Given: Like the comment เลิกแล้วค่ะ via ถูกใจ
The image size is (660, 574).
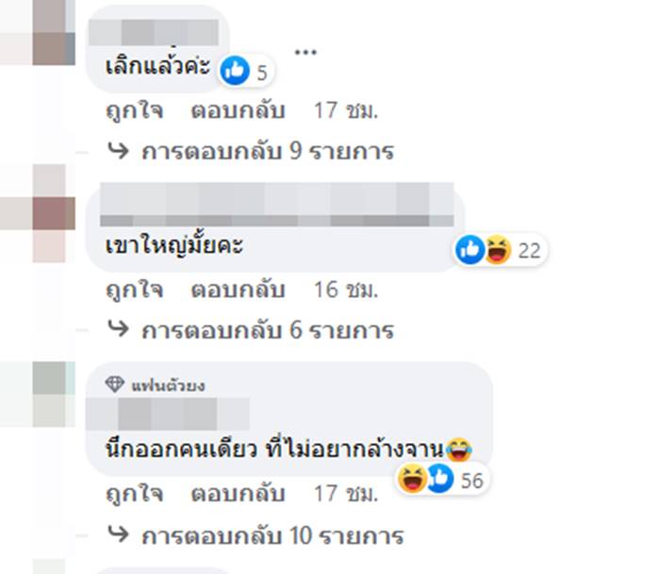Looking at the screenshot, I should pos(134,111).
